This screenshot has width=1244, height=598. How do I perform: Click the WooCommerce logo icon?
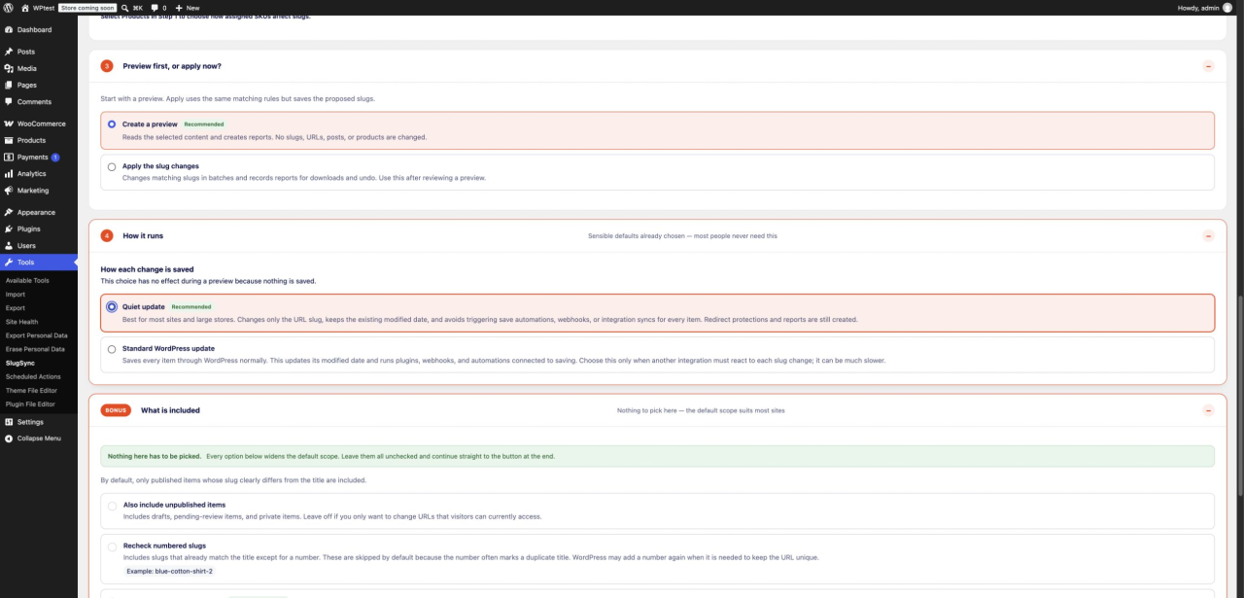[9, 123]
